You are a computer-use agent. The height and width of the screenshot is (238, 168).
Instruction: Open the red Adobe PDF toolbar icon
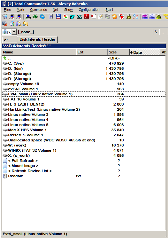tap(86, 17)
